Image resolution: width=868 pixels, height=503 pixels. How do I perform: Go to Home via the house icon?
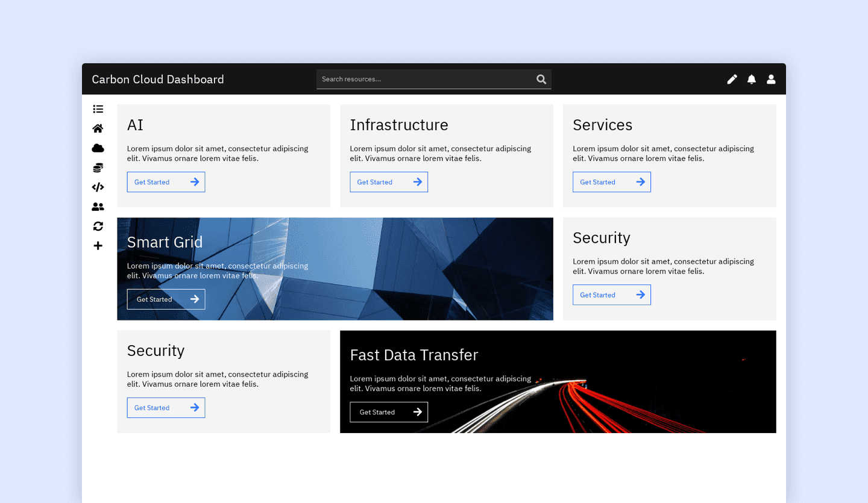pyautogui.click(x=98, y=128)
